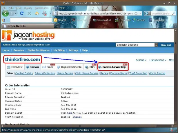
Task: Open the English language selector
Action: tap(137, 45)
